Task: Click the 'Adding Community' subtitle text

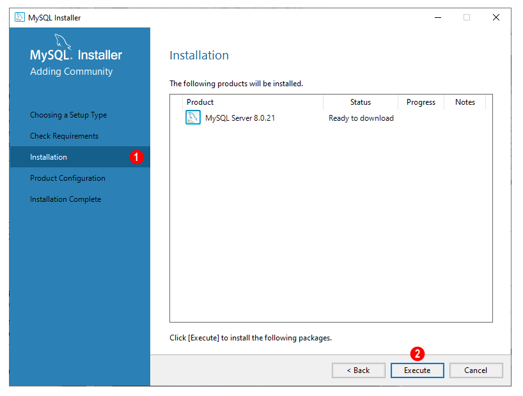Action: coord(72,72)
